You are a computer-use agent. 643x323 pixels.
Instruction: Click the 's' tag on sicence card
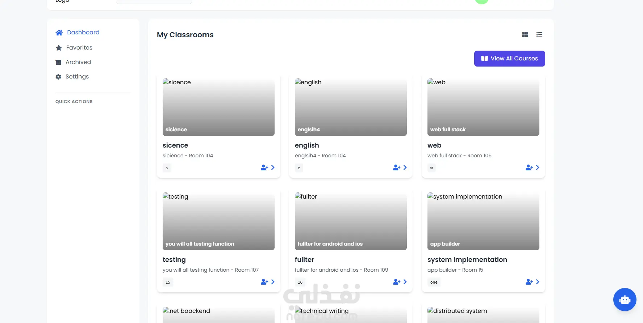(167, 168)
